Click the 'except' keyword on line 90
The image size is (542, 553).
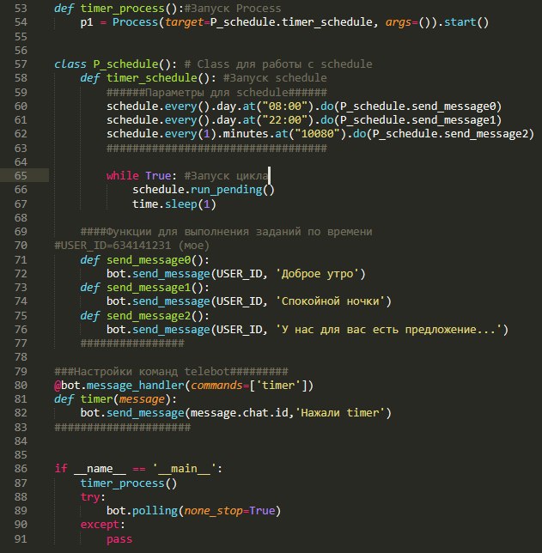pos(100,525)
